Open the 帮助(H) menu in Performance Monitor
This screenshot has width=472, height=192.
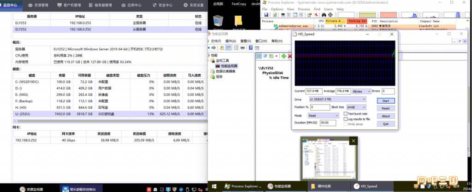[277, 41]
